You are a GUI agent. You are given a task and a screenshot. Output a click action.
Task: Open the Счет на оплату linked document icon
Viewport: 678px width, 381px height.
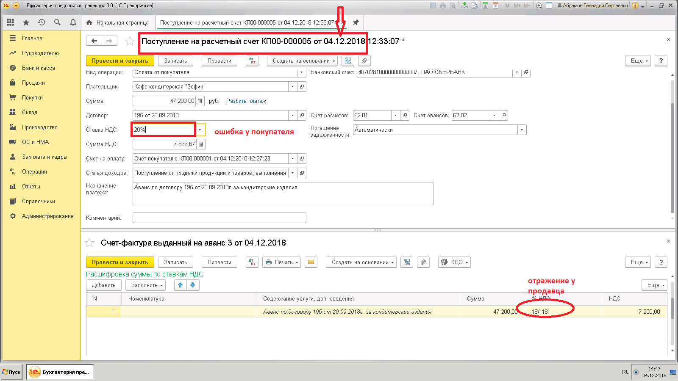coord(302,159)
